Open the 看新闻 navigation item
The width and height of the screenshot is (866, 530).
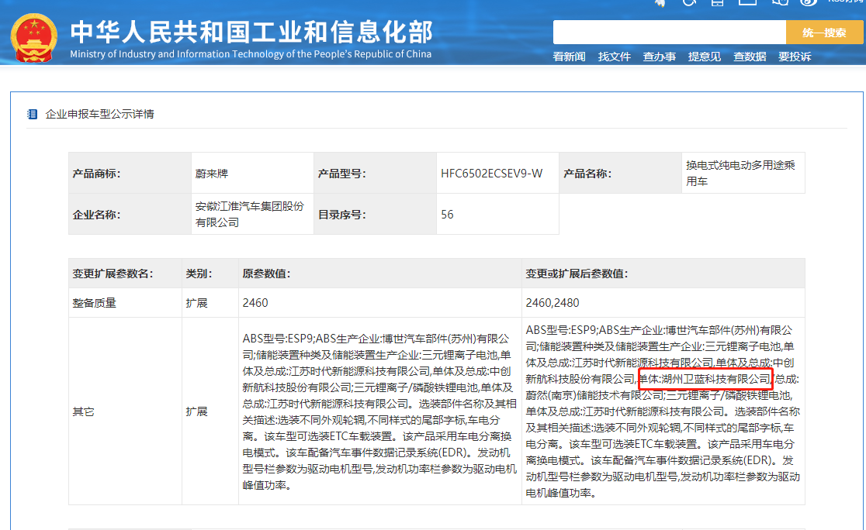(569, 57)
